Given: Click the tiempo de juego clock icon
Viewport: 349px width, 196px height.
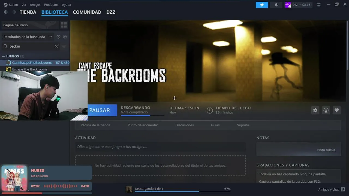Looking at the screenshot, I should tap(209, 110).
